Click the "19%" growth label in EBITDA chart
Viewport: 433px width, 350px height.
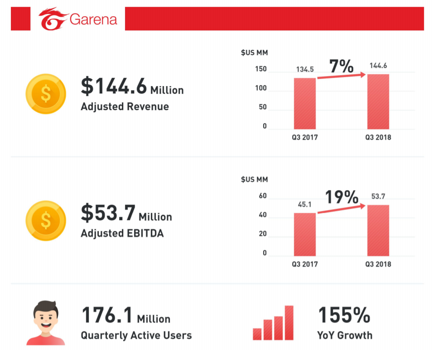(342, 197)
